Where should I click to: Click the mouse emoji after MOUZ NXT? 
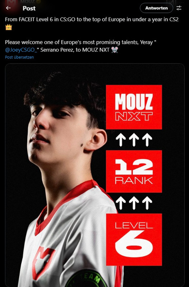click(115, 50)
